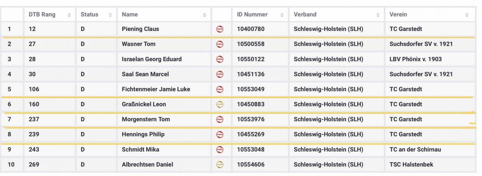The image size is (482, 176).
Task: Click the red icon beside Schmidt Mika
Action: tap(220, 150)
